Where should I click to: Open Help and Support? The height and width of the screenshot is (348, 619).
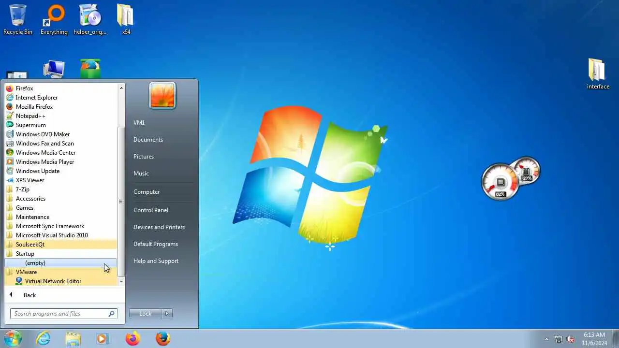156,261
